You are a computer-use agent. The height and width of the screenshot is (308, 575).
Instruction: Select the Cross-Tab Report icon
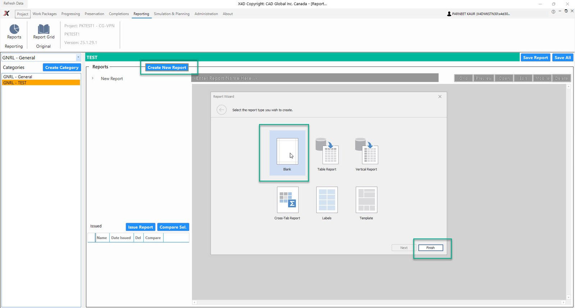click(287, 200)
